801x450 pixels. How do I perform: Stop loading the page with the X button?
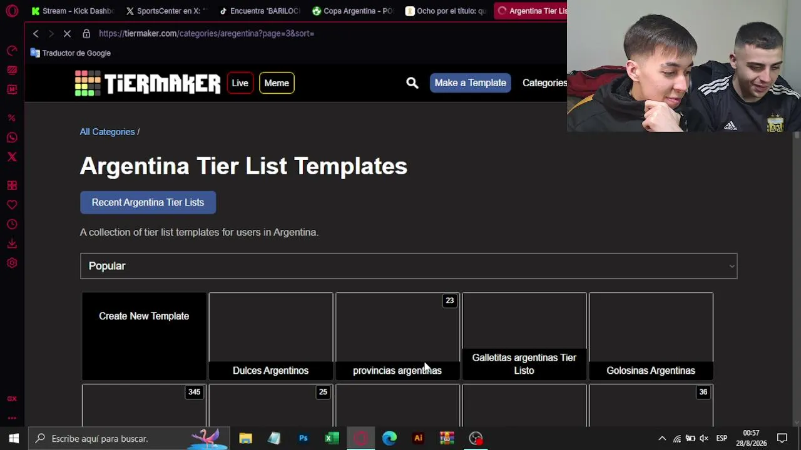pyautogui.click(x=67, y=33)
